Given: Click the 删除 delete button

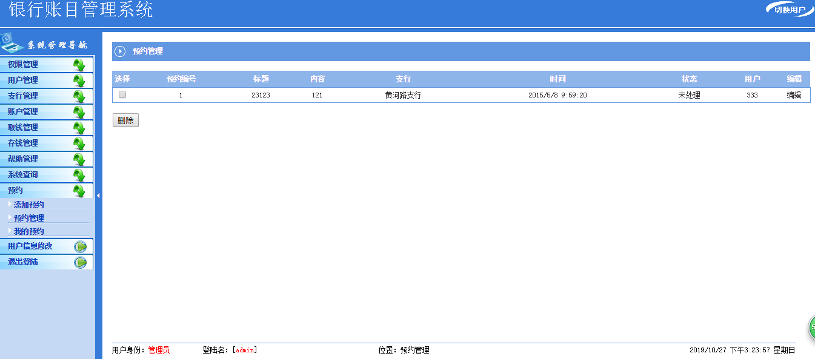Looking at the screenshot, I should pyautogui.click(x=125, y=120).
